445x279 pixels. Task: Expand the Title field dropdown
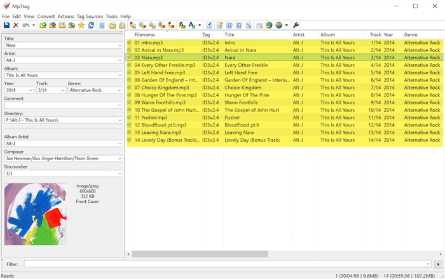pyautogui.click(x=120, y=45)
